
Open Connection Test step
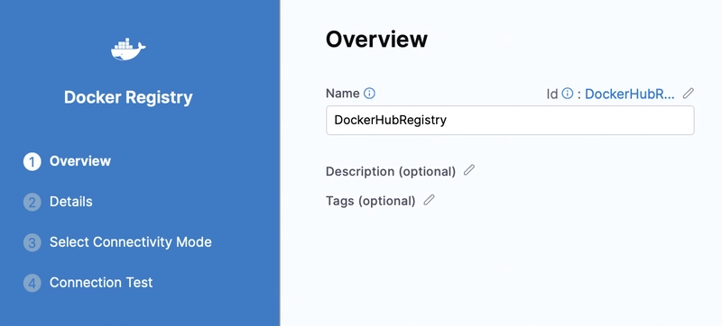[101, 283]
